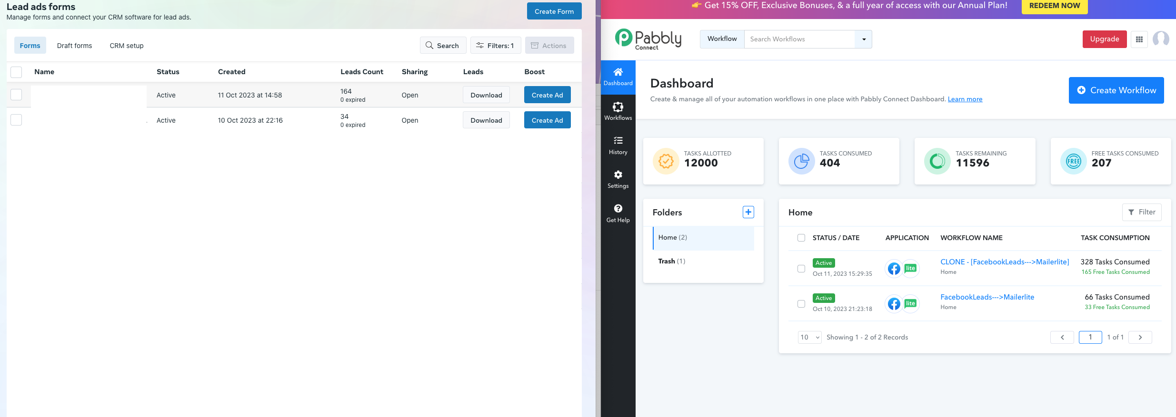Open the Learn more link

pos(965,99)
